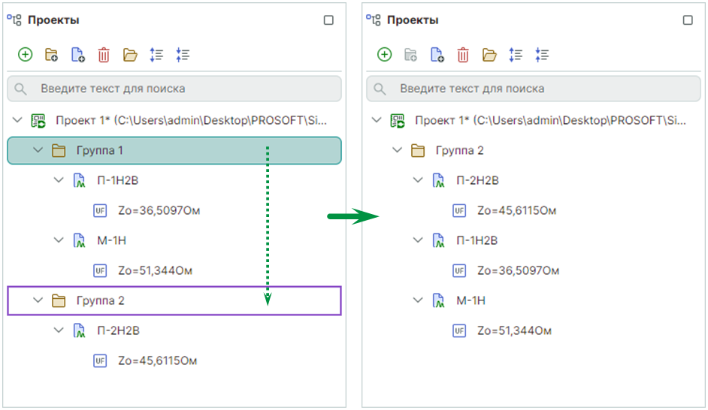Click green add project icon in left panel

pos(25,54)
